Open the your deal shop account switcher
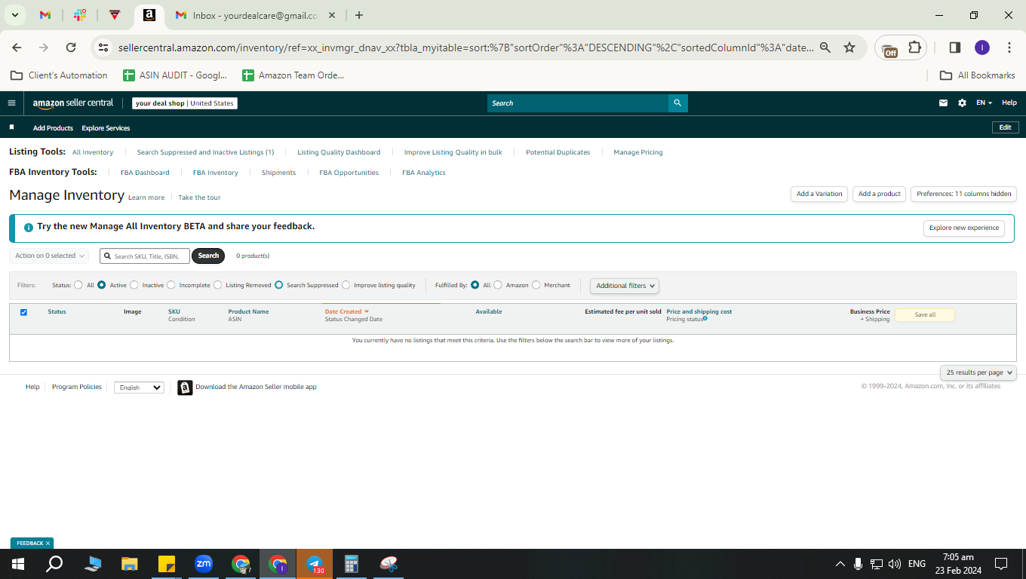 185,103
